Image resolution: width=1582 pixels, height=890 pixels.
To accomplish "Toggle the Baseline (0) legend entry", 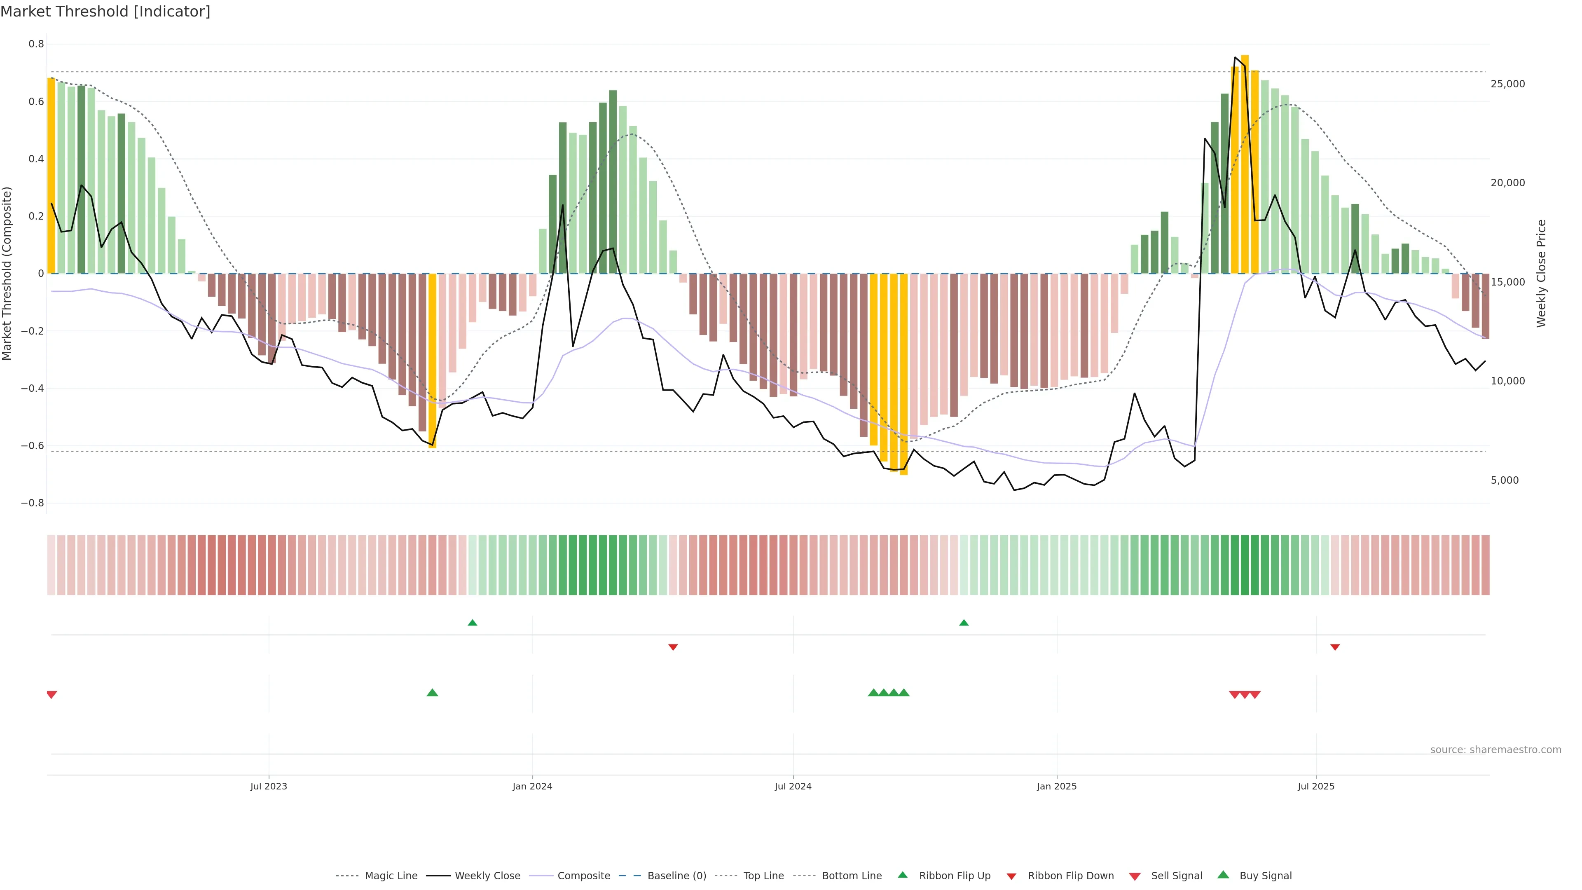I will tap(677, 876).
